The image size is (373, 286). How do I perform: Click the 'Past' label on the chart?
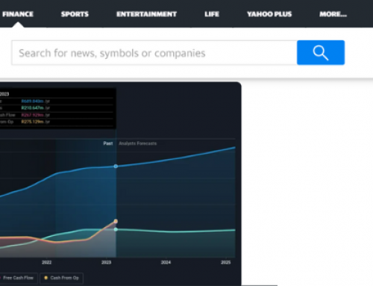[x=108, y=143]
